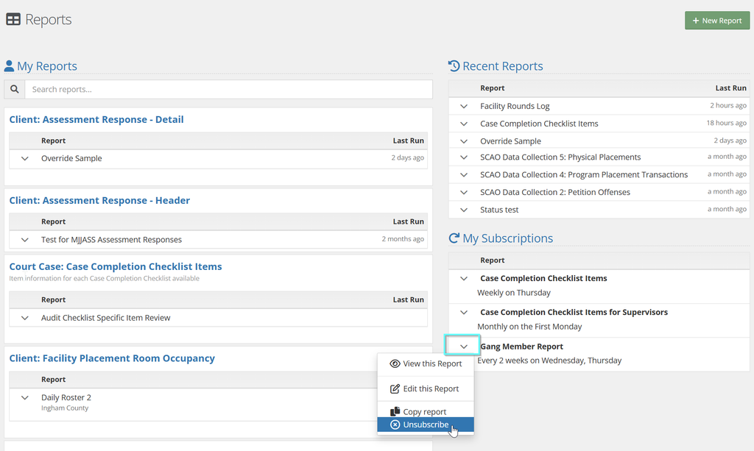Open Court Case: Case Completion Checklist Items link
This screenshot has width=754, height=451.
coord(116,266)
